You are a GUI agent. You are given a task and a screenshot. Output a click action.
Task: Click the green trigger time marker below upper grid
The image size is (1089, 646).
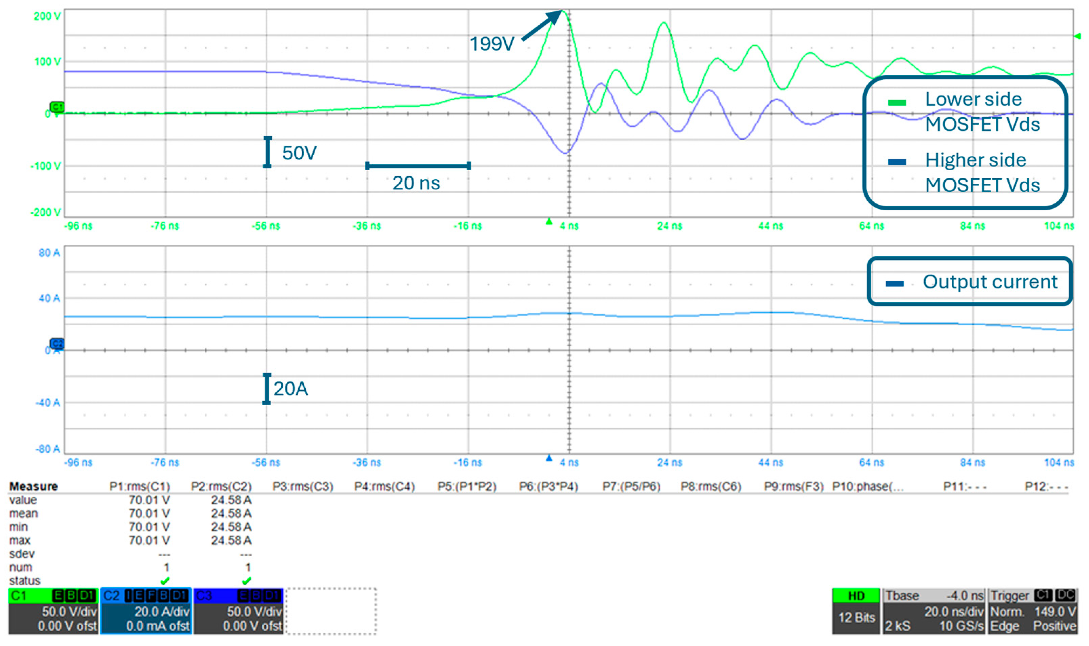tap(549, 221)
